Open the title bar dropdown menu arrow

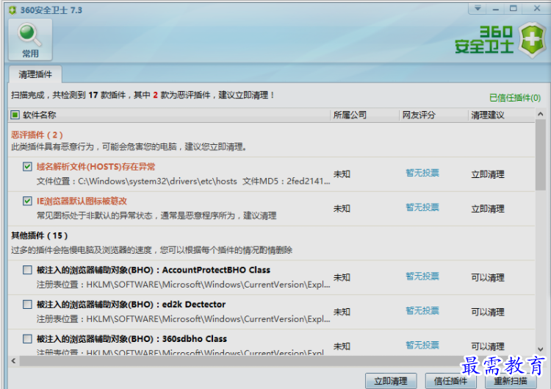[x=478, y=8]
